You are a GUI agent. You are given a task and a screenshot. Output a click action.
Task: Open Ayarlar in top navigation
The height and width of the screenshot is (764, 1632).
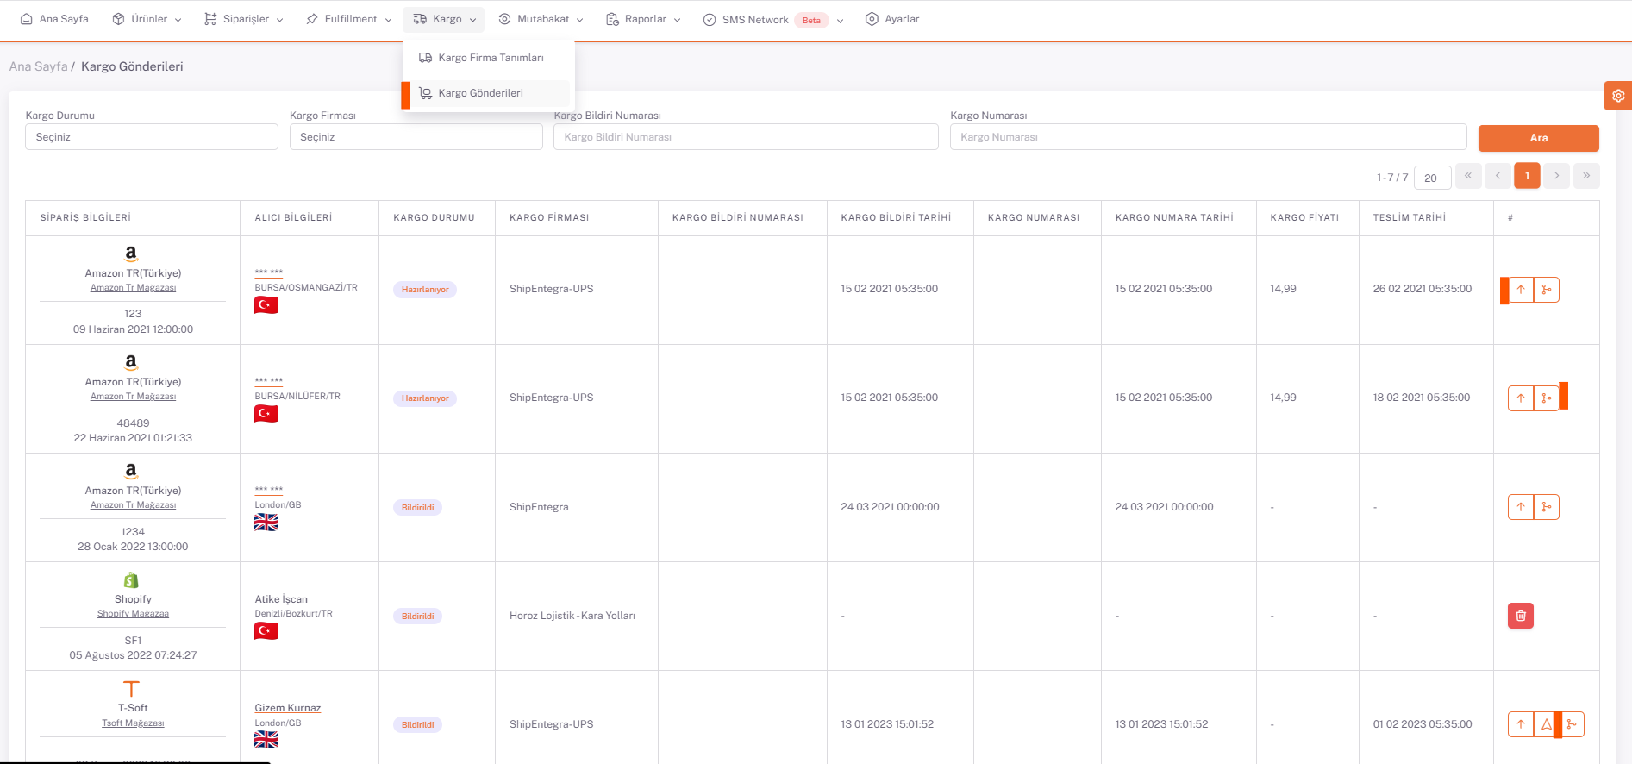(x=892, y=19)
